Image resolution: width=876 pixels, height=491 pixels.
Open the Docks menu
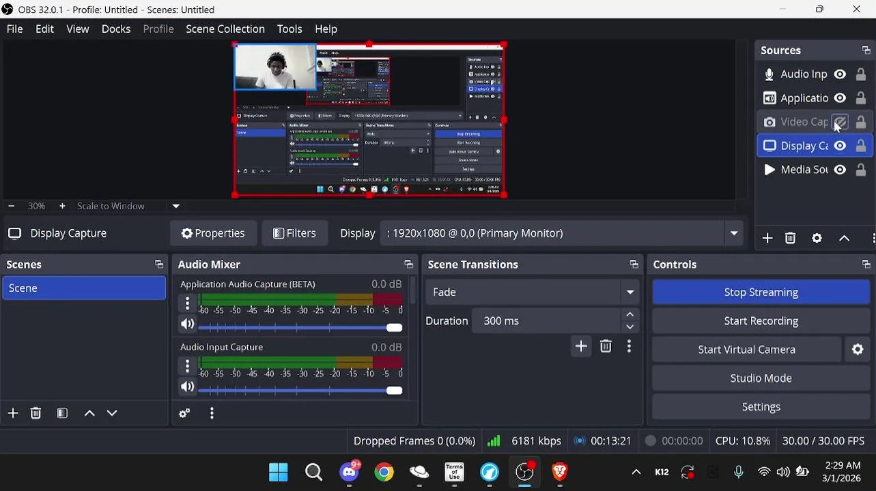click(116, 29)
